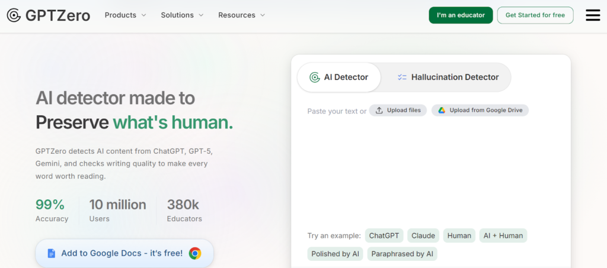This screenshot has width=607, height=268.
Task: Switch to the AI Detector tab
Action: (x=339, y=78)
